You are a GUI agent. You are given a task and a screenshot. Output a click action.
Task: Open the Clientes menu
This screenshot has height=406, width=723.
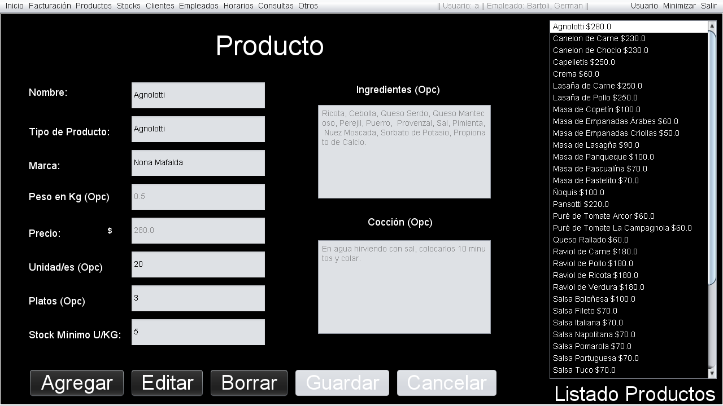160,6
